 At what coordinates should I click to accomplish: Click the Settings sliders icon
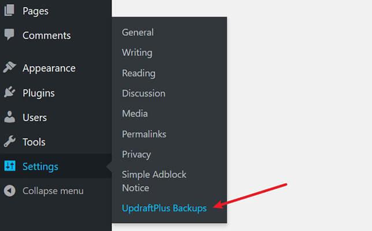coord(10,166)
